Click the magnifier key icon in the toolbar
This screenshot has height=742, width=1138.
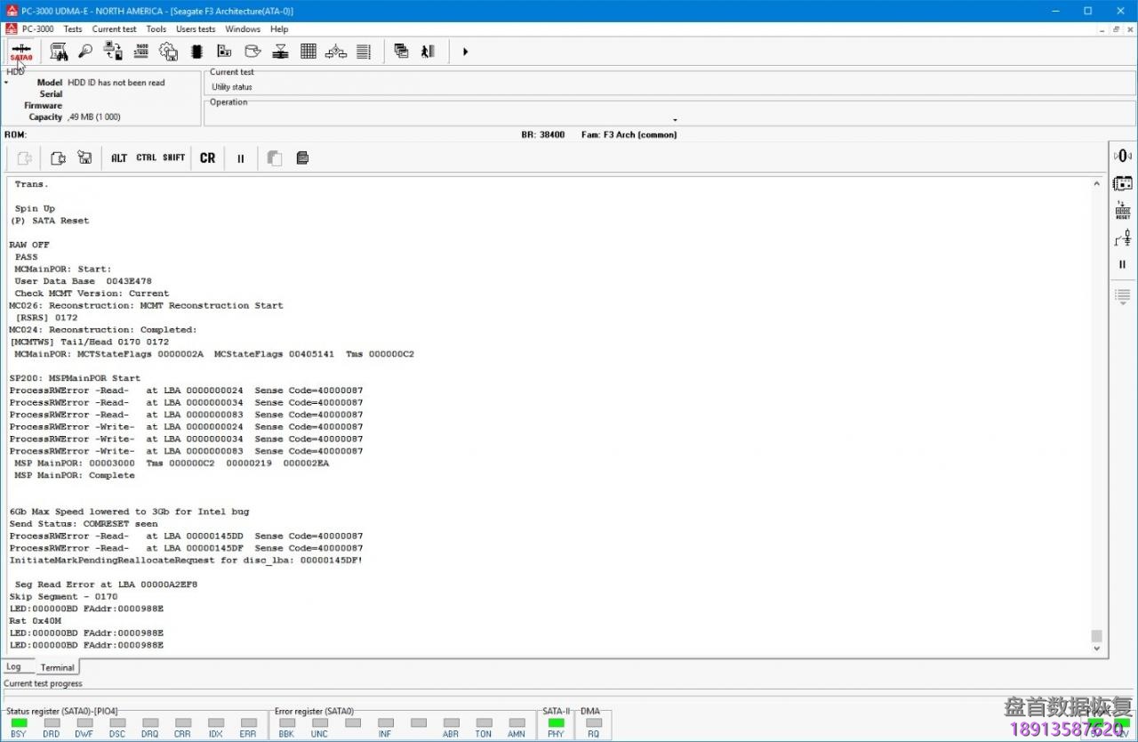[85, 52]
